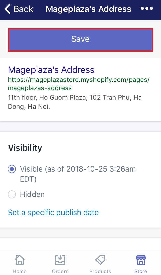Select the Store tab label

click(x=141, y=271)
